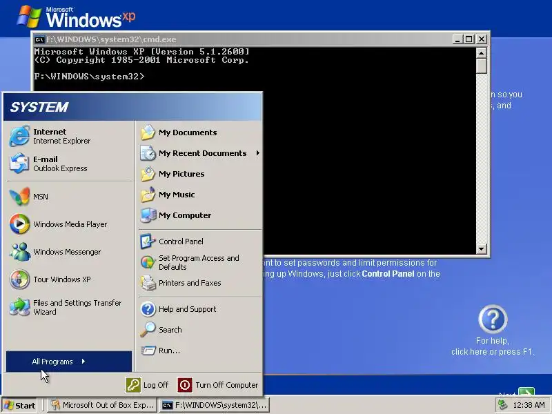Click the Tour Windows XP label text
The image size is (552, 414).
click(62, 279)
